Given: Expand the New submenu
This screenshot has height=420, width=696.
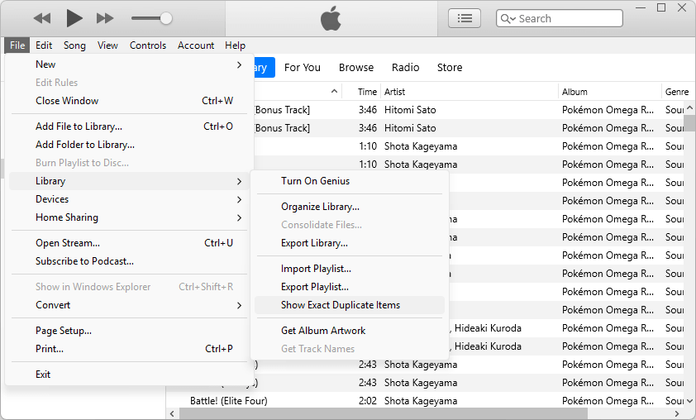Looking at the screenshot, I should pos(129,64).
